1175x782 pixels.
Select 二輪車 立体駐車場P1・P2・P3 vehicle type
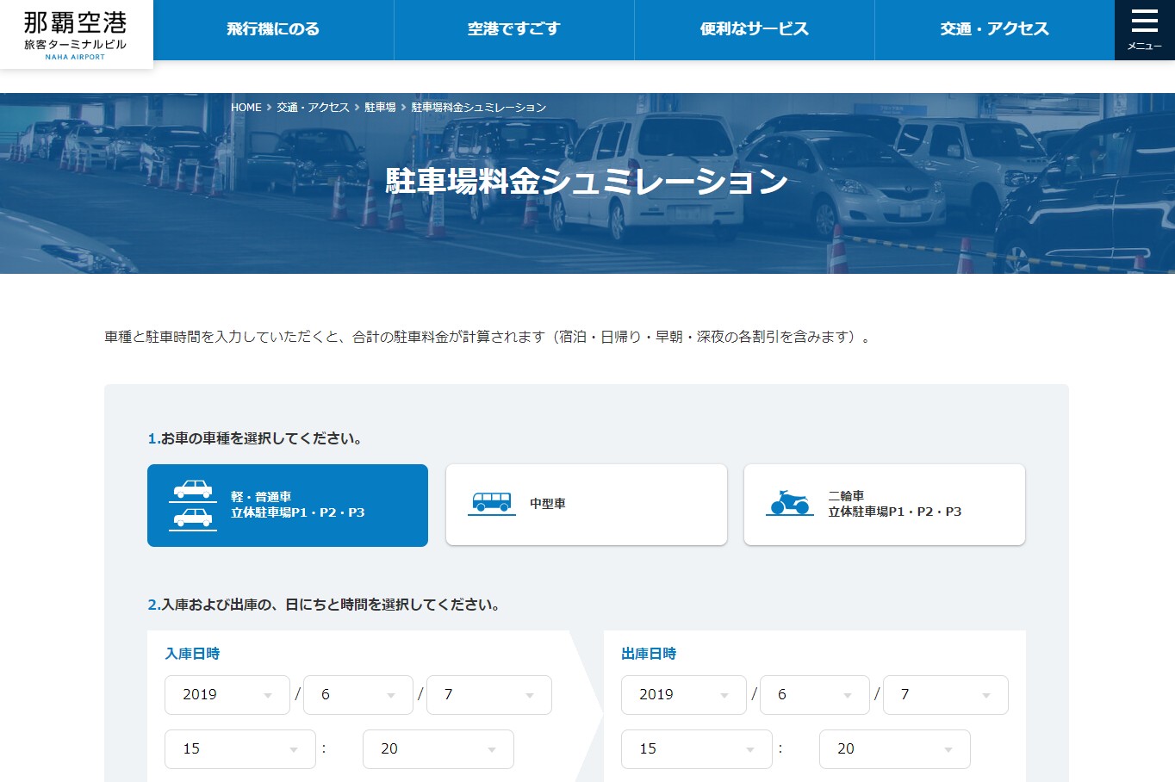pyautogui.click(x=885, y=505)
